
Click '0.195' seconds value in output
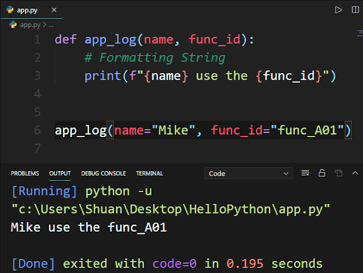point(245,264)
